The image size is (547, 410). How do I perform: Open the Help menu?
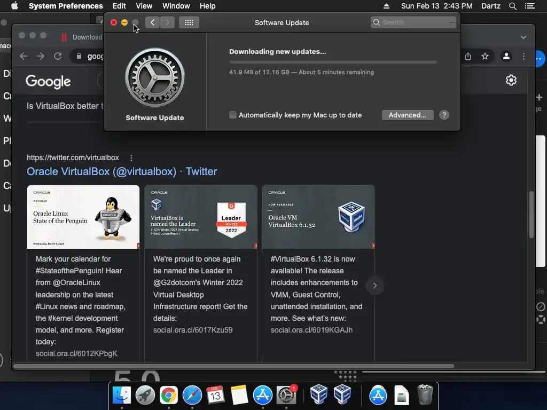coord(208,6)
